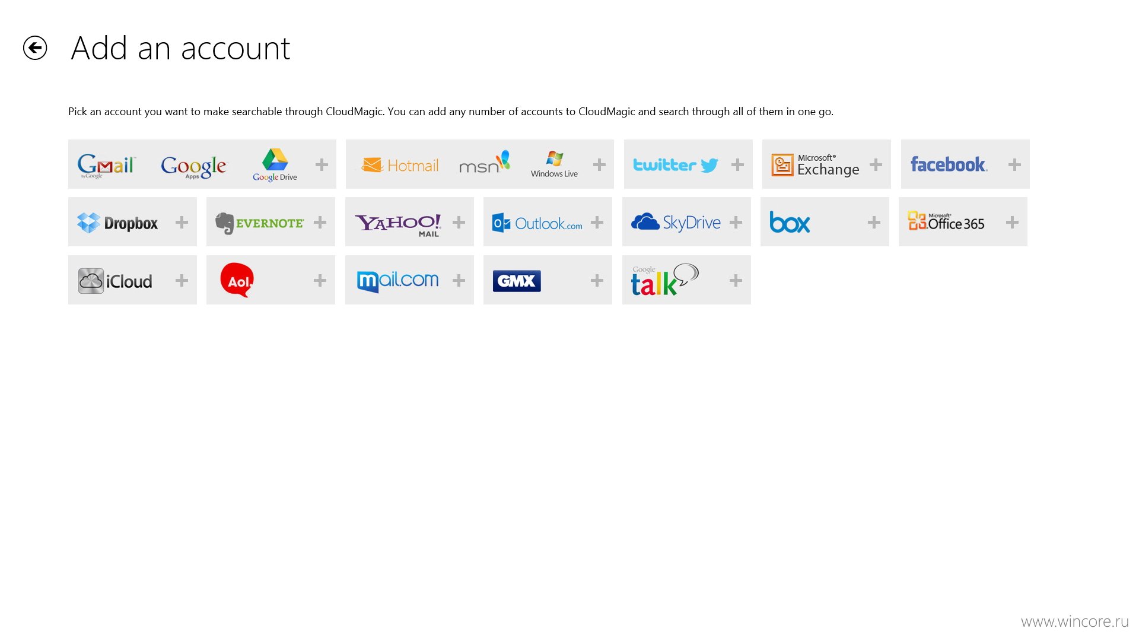This screenshot has width=1139, height=641.
Task: Select the MSN logo
Action: [x=484, y=162]
